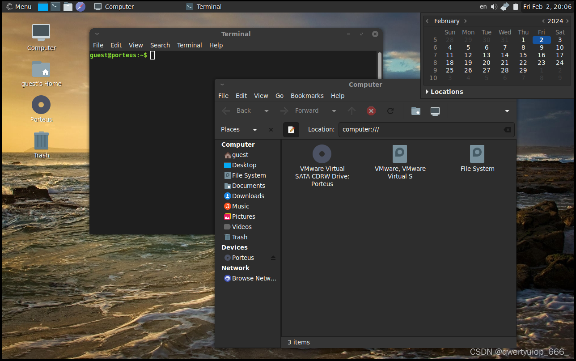
Task: Stop loading with the red cancel icon
Action: 371,110
